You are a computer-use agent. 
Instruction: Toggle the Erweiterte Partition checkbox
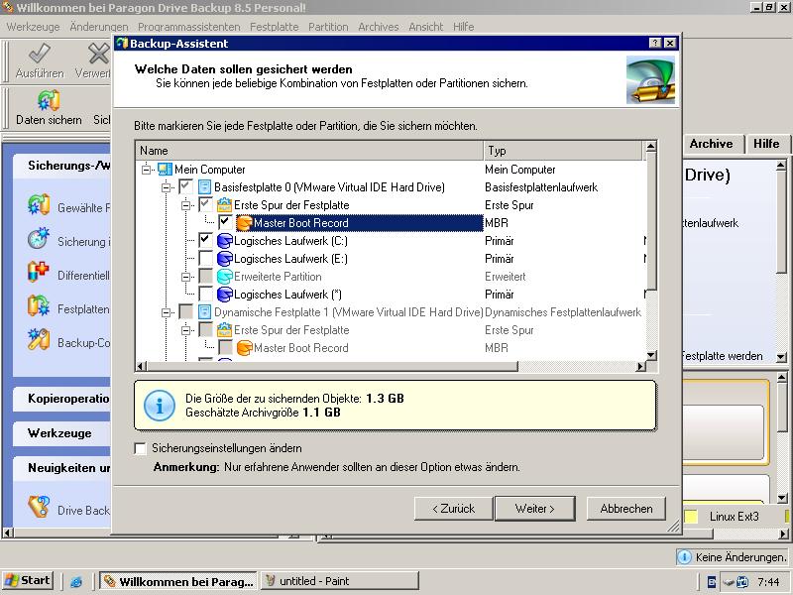tap(205, 276)
